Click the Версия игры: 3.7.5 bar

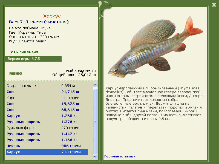[x=33, y=59]
